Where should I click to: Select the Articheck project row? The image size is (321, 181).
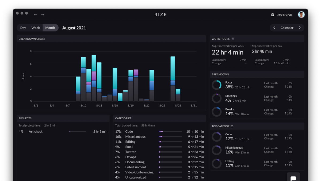pos(63,132)
